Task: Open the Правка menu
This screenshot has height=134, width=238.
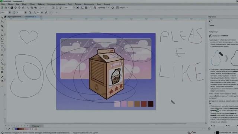Action: 11,4
